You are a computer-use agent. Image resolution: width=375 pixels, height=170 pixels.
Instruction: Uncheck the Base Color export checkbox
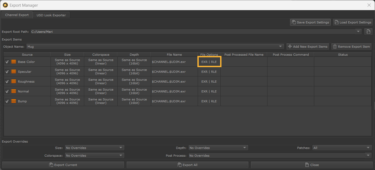coord(7,62)
